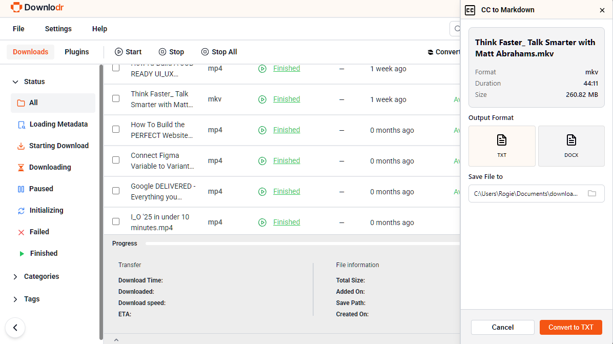The width and height of the screenshot is (613, 344).
Task: Filter by Downloading status
Action: (50, 167)
